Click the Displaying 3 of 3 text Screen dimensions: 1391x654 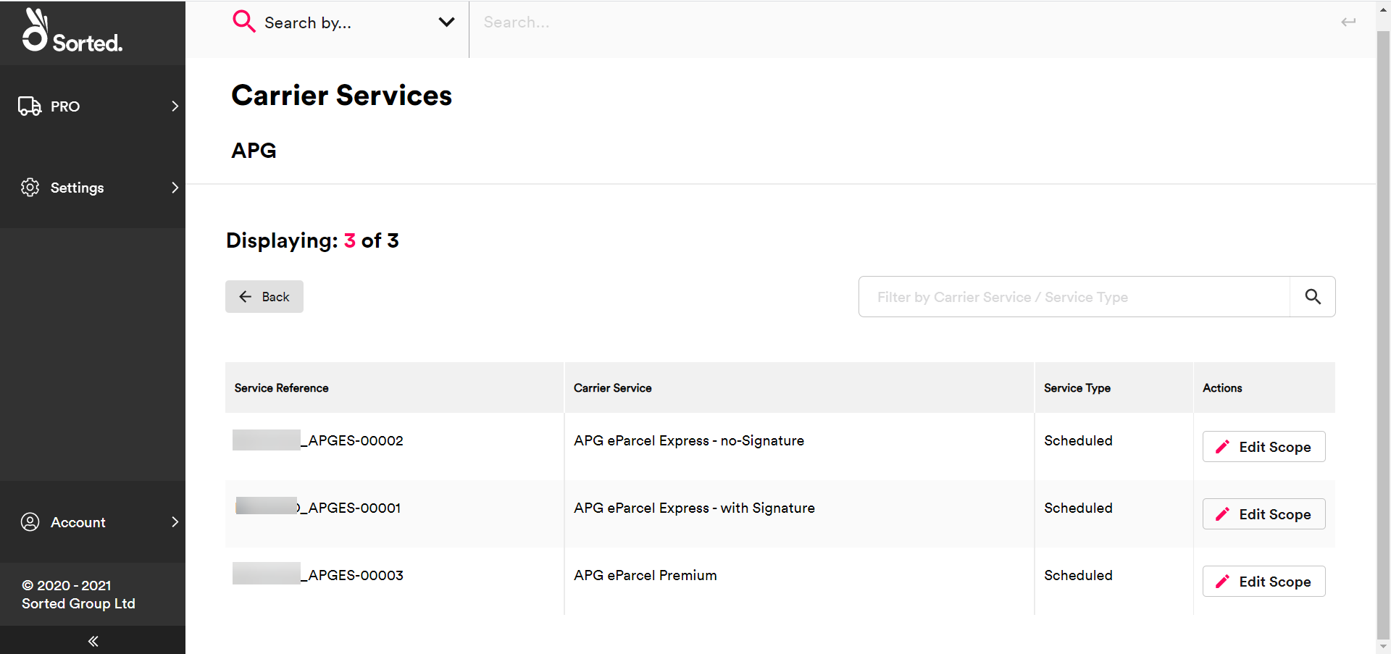(x=312, y=240)
